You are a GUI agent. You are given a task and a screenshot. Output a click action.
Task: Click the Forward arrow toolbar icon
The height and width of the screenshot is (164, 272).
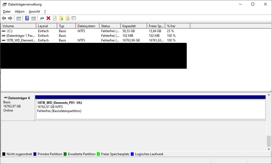click(x=10, y=18)
